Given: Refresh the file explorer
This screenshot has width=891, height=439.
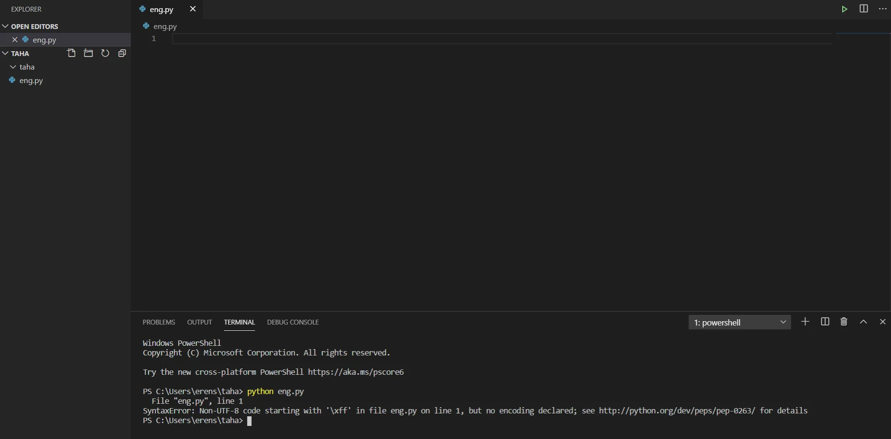Looking at the screenshot, I should 105,53.
